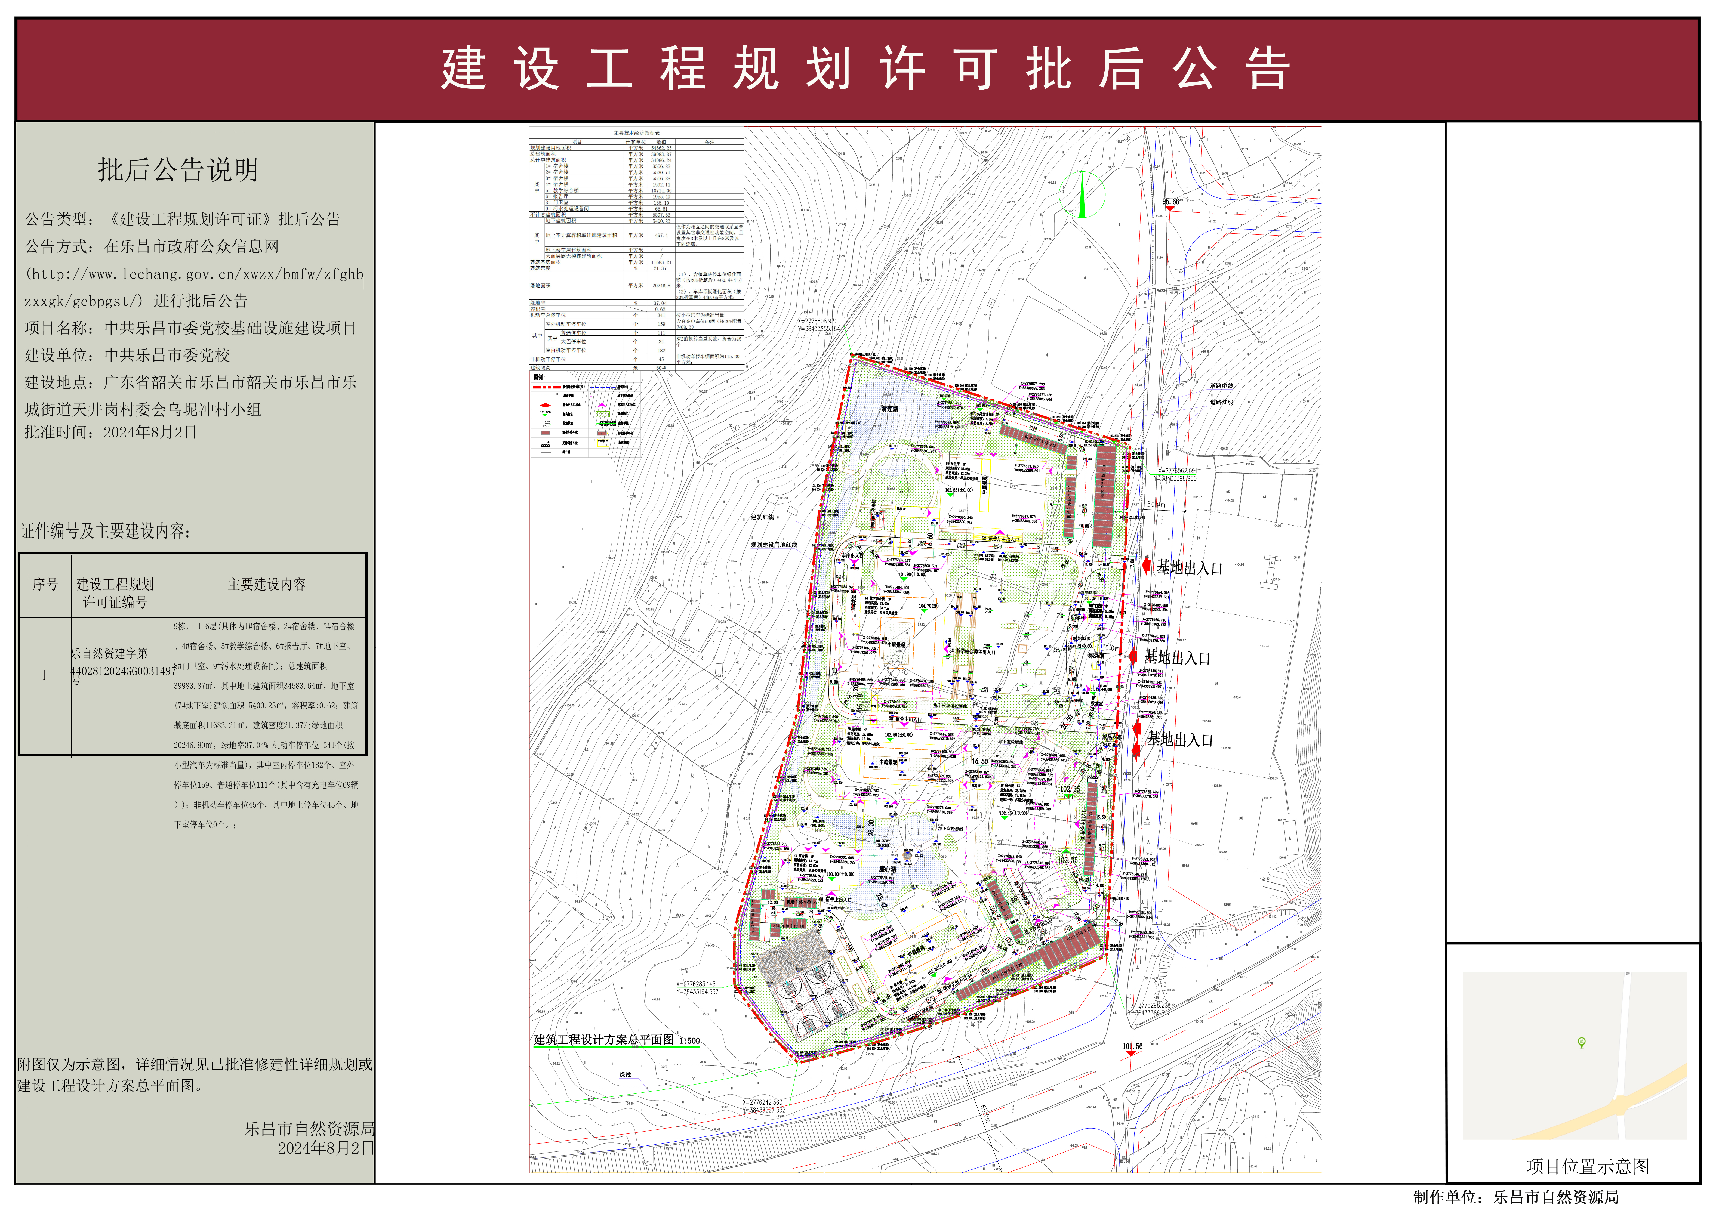The height and width of the screenshot is (1214, 1716).
Task: Click the main content cell starting 9栋
Action: [x=267, y=725]
